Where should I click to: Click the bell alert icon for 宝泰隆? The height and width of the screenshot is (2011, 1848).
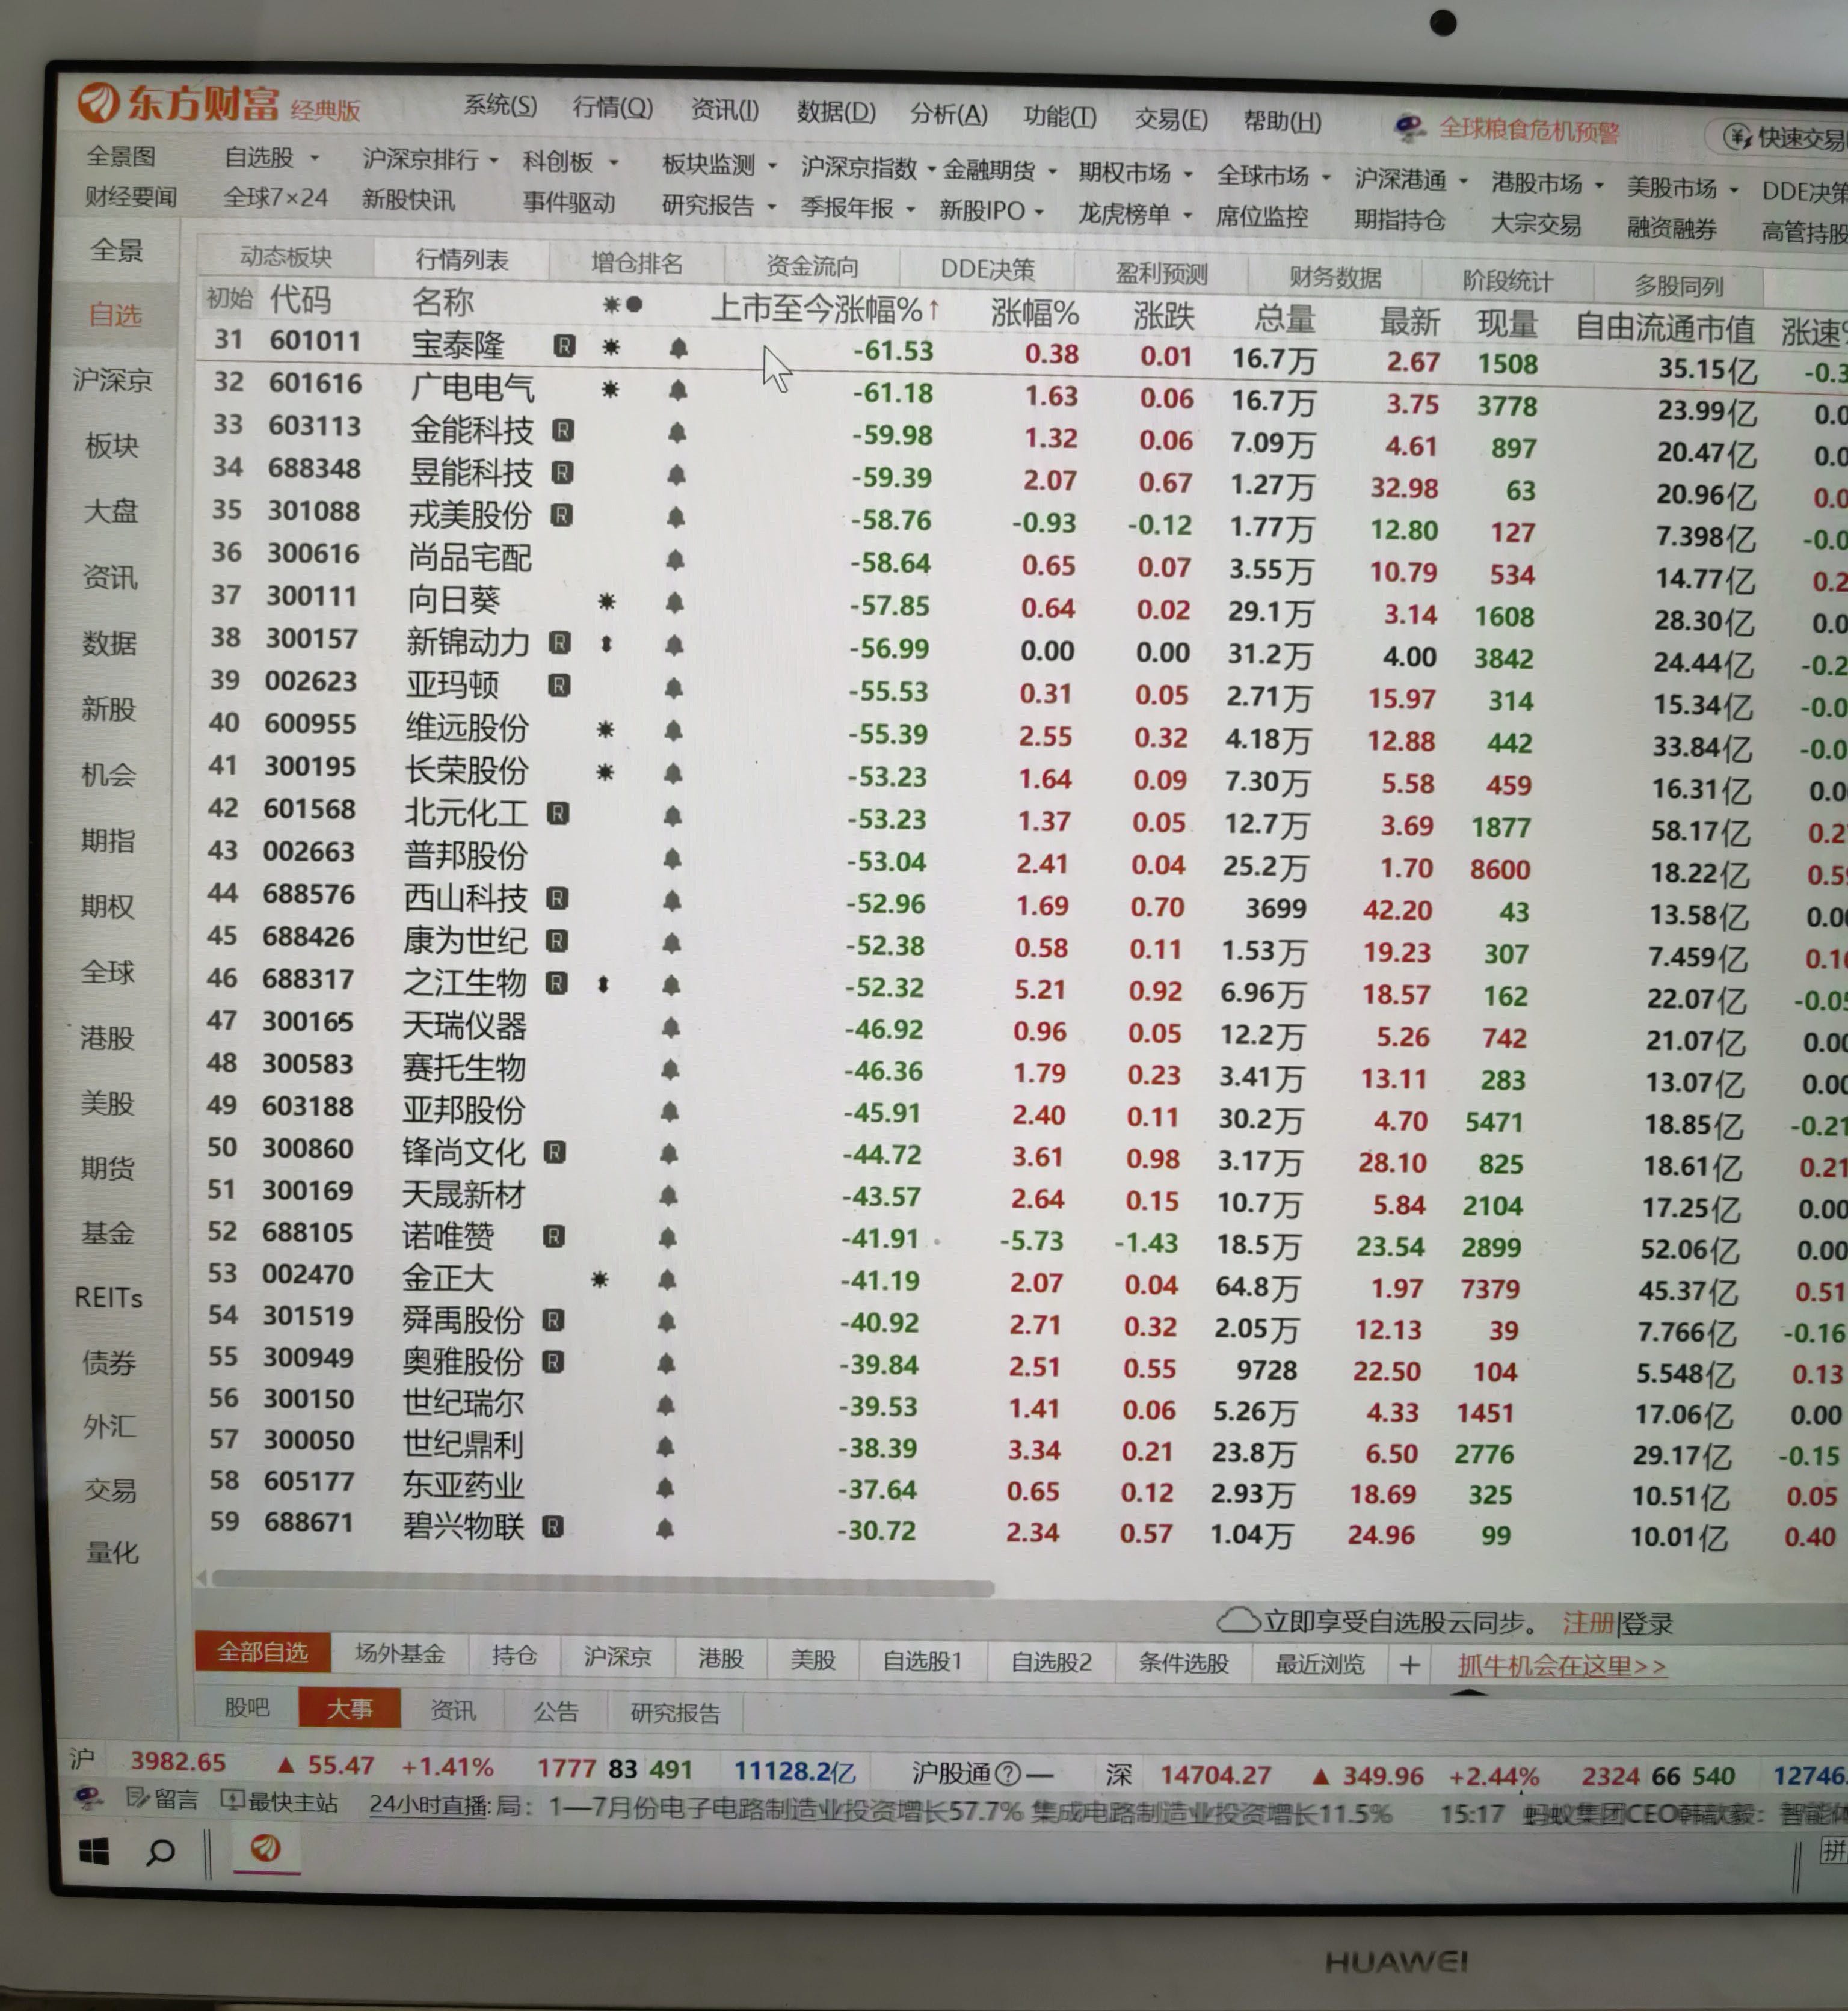point(678,348)
